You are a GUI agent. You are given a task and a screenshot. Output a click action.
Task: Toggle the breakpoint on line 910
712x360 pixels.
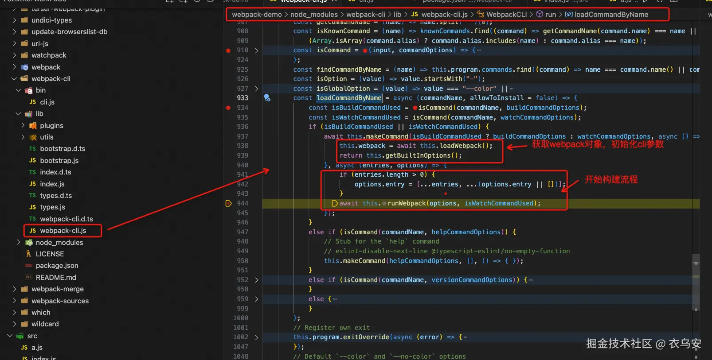point(228,50)
